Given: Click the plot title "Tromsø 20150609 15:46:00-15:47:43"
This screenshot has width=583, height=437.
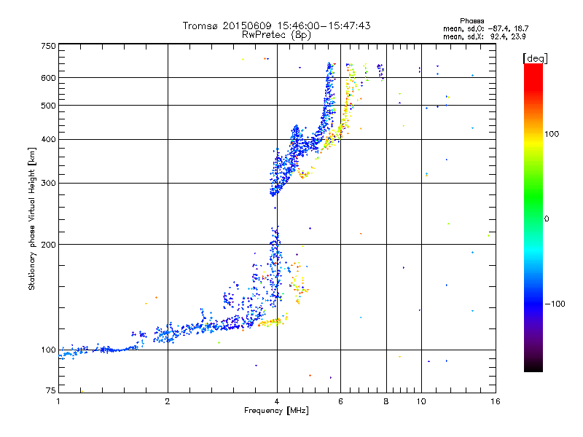Looking at the screenshot, I should [276, 25].
